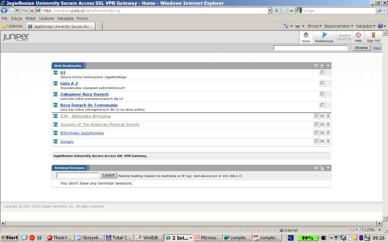The width and height of the screenshot is (388, 242).
Task: Open the tips link beside Browse
Action: pyautogui.click(x=377, y=48)
